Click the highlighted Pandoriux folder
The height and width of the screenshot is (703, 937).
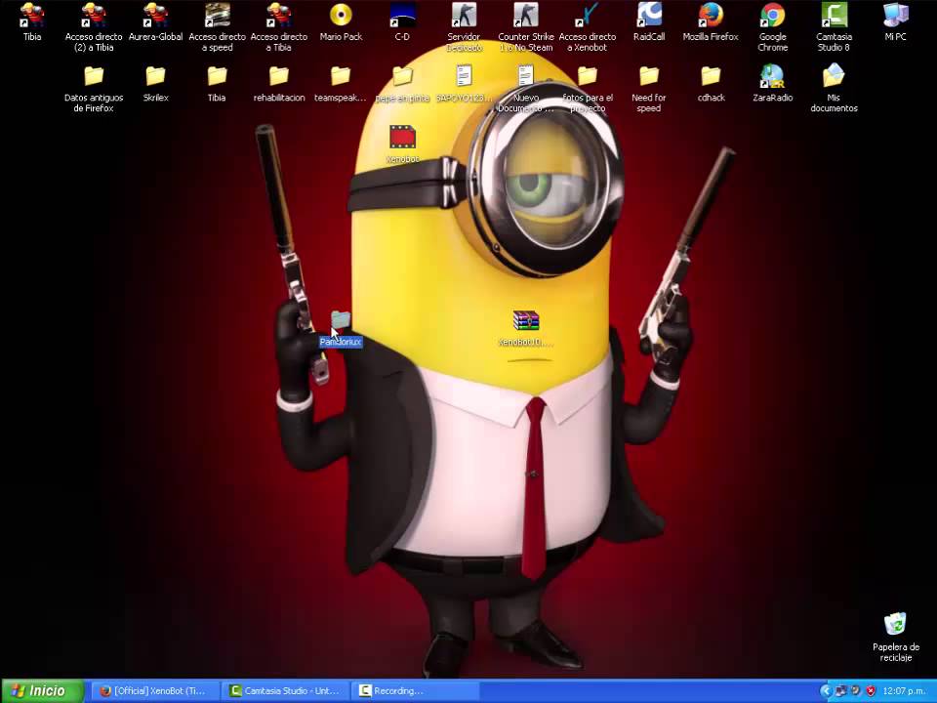tap(341, 329)
